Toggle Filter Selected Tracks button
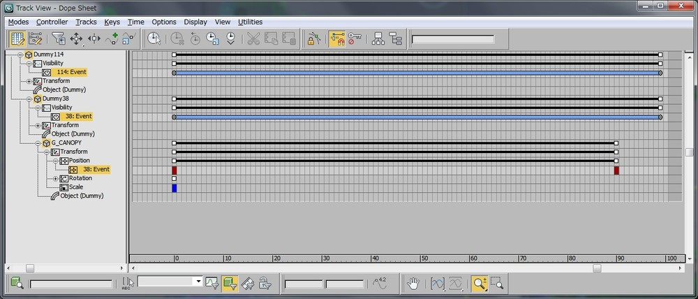698x299 pixels. coord(212,284)
